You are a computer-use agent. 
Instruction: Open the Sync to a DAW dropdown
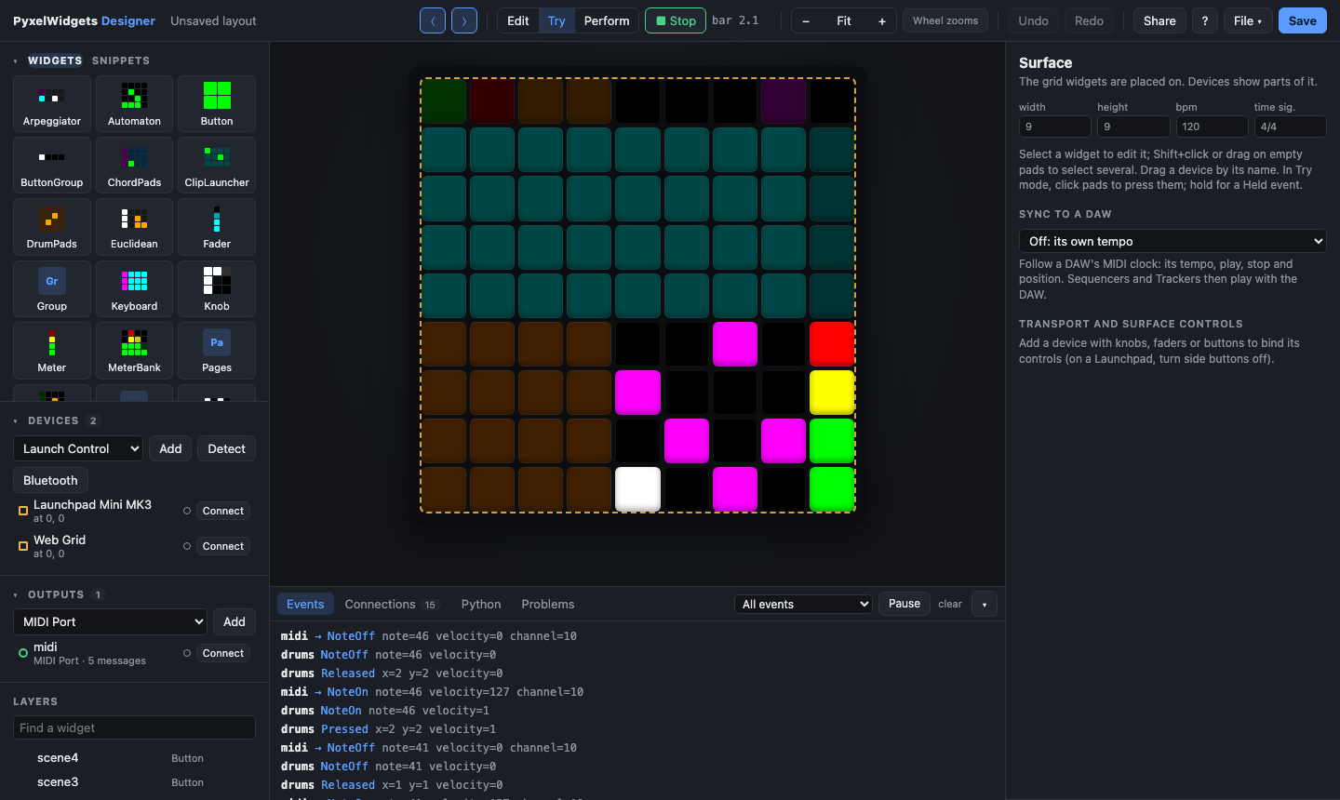[x=1172, y=241]
